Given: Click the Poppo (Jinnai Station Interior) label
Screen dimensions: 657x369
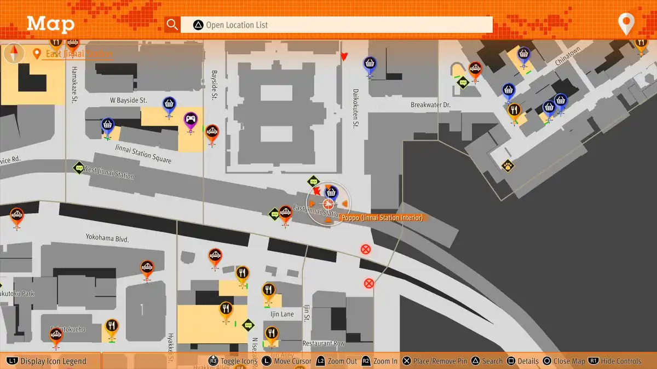Looking at the screenshot, I should [x=382, y=218].
